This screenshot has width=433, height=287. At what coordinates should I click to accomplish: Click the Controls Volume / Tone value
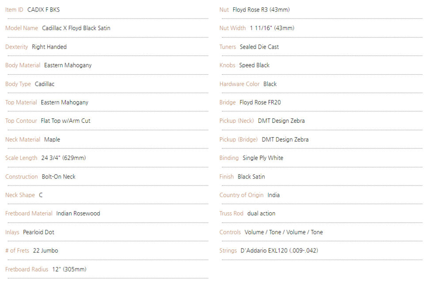[284, 232]
